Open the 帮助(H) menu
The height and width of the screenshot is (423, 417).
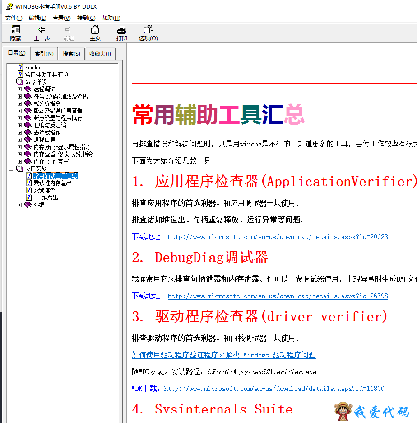click(x=111, y=18)
